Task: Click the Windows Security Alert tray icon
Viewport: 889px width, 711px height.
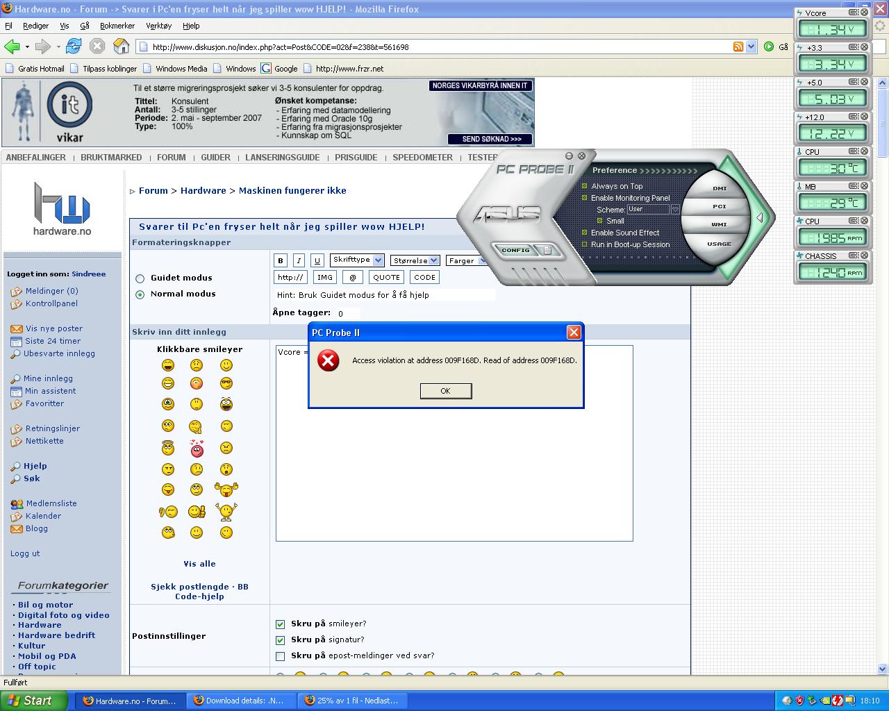Action: click(799, 701)
